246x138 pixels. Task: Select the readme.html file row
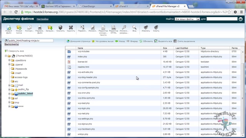[153, 67]
